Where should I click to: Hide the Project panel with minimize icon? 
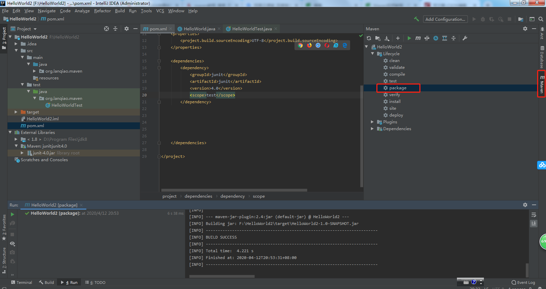point(135,29)
